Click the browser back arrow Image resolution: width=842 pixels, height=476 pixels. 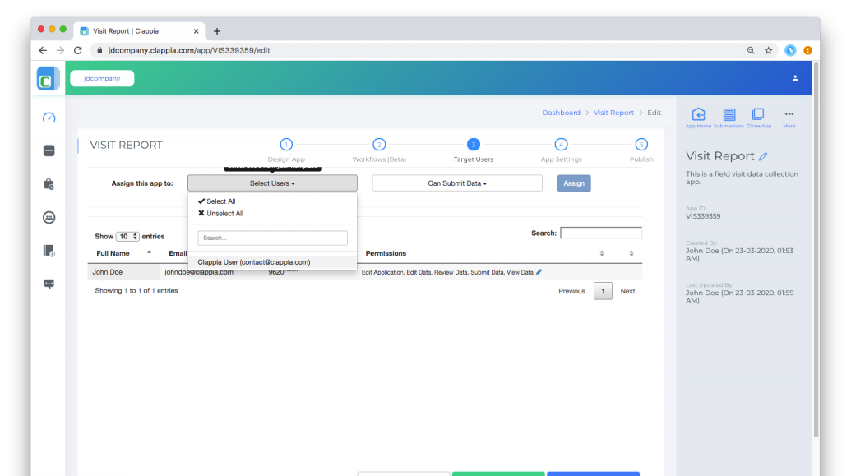[43, 50]
